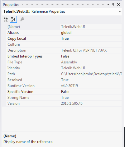Select the Specific Version property label
This screenshot has height=147, width=125.
click(20, 92)
